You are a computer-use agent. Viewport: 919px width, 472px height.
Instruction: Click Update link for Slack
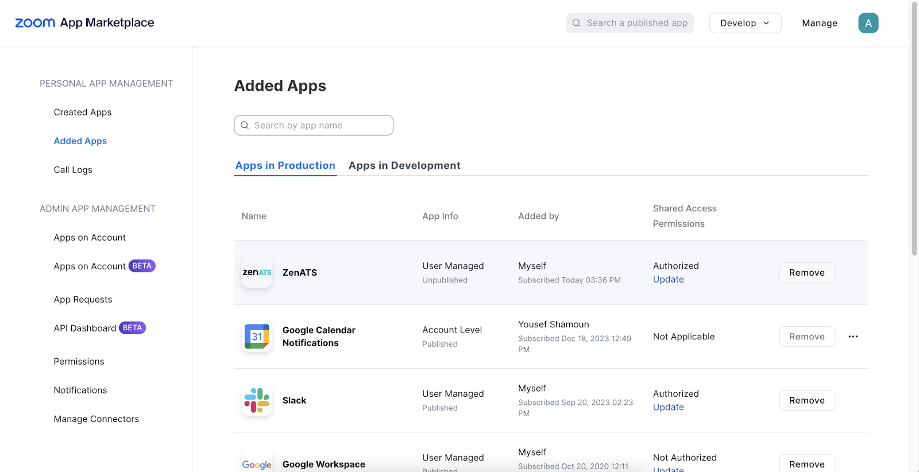coord(668,407)
